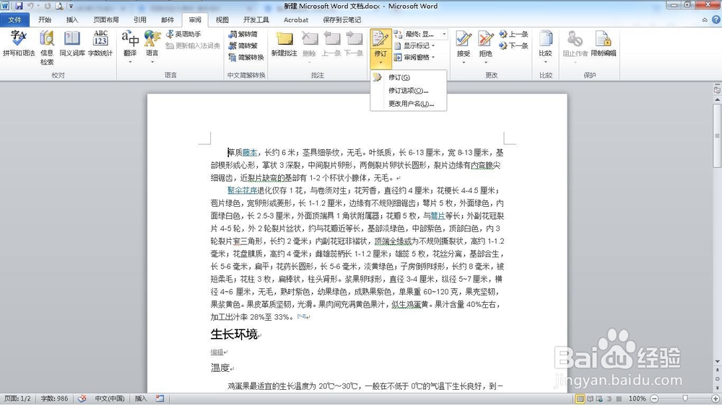Collapse the ribbon with the caret icon
The width and height of the screenshot is (722, 405).
pyautogui.click(x=705, y=19)
